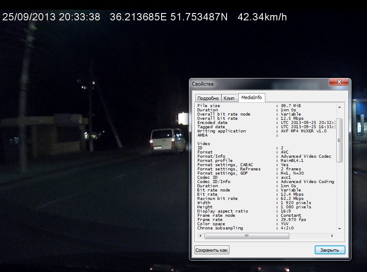Viewport: 367px width, 272px height.
Task: Click the vertical scrollbar thumb
Action: (339, 140)
